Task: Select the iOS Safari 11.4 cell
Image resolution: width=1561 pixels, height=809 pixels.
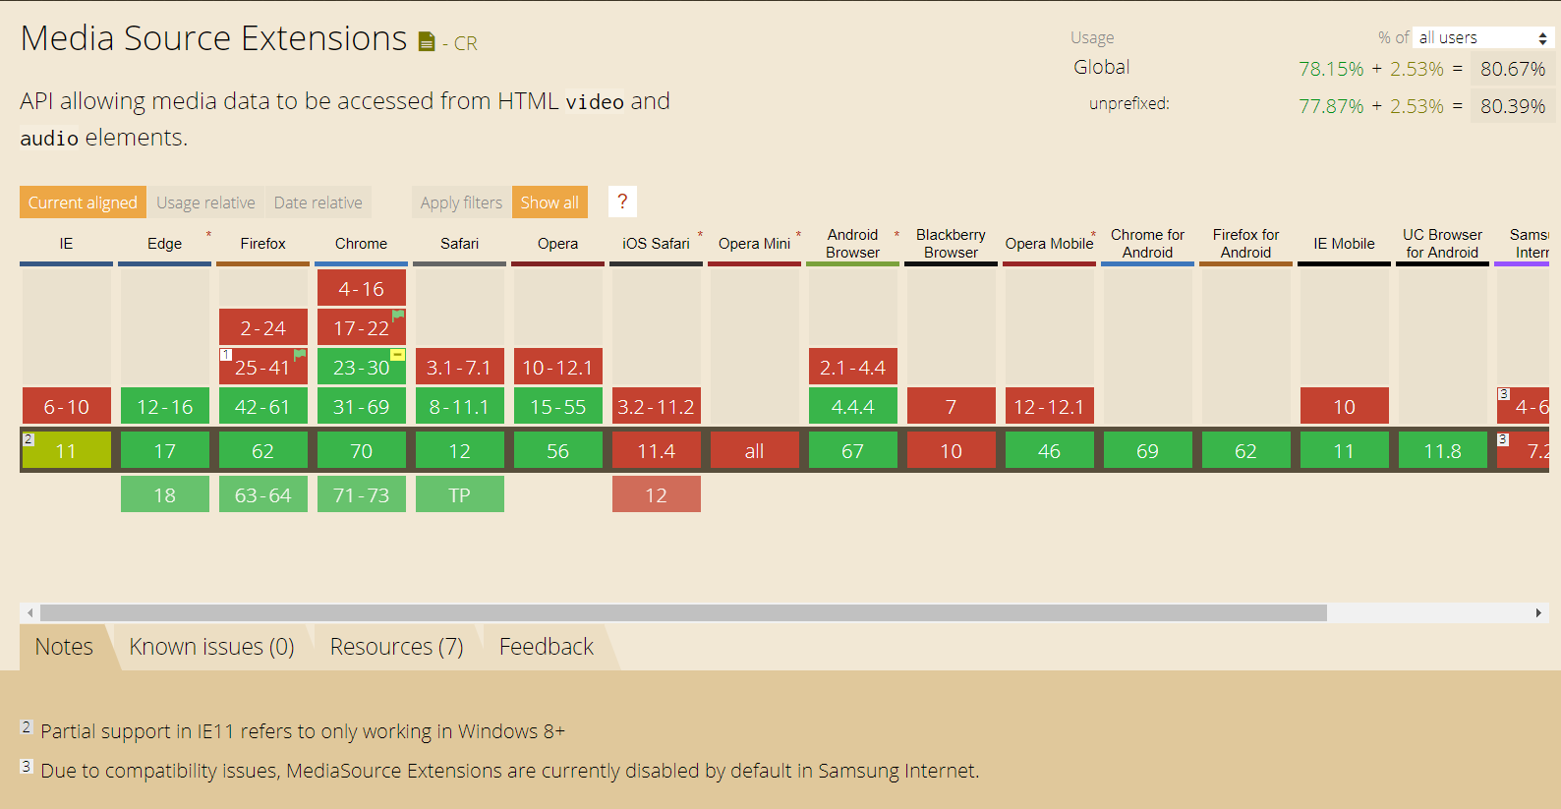Action: point(657,450)
